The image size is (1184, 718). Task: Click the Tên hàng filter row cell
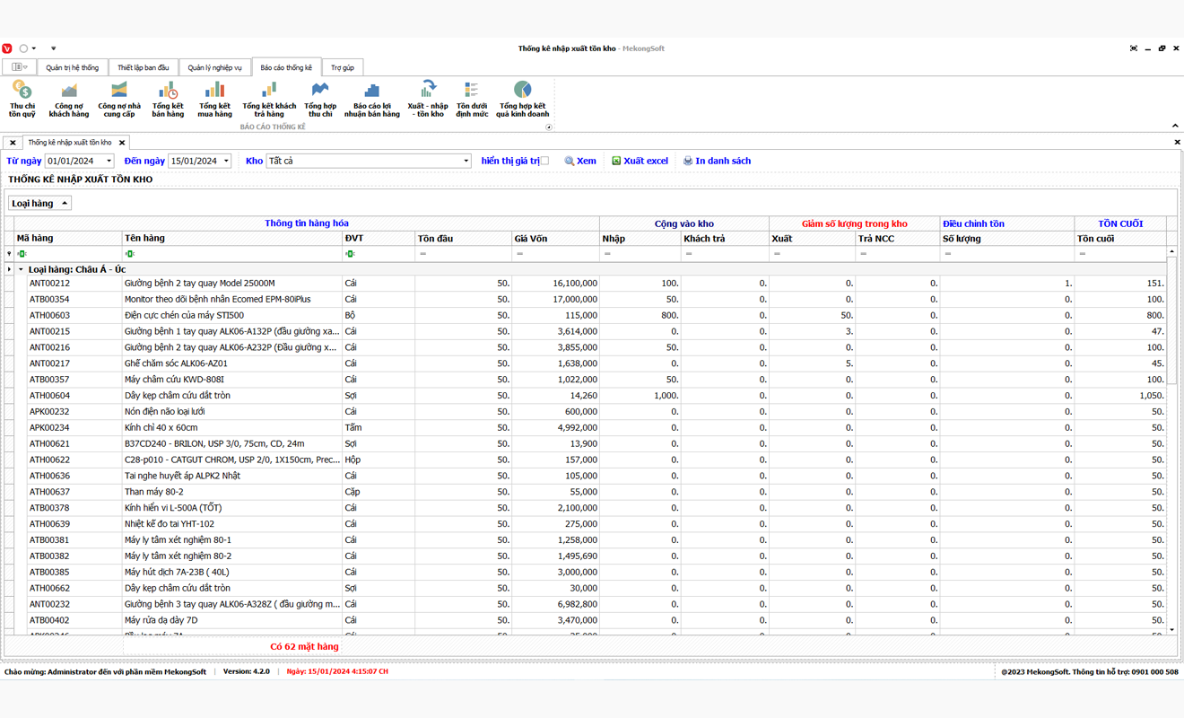coord(232,254)
